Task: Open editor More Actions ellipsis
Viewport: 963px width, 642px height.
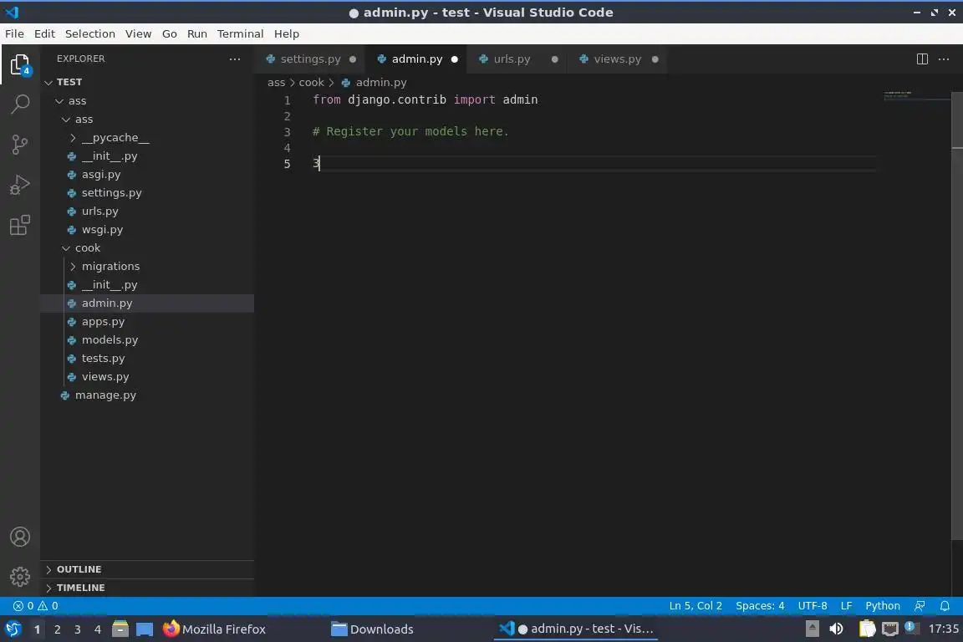Action: (x=944, y=59)
